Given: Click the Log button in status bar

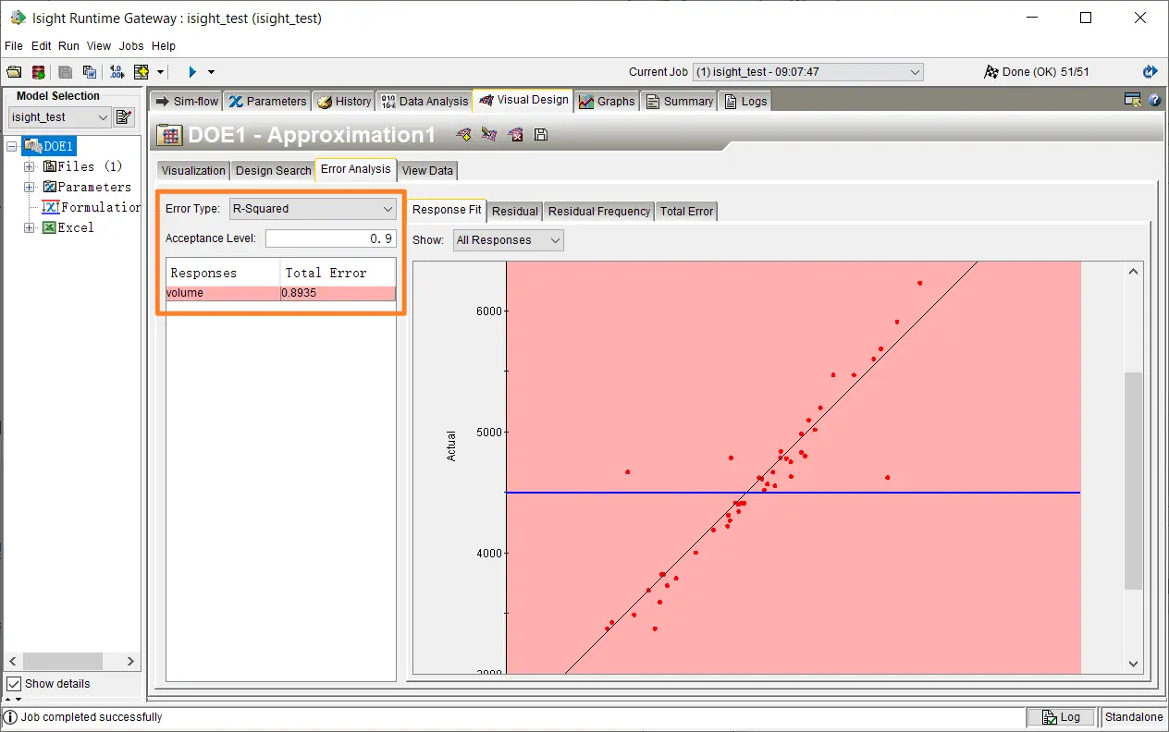Looking at the screenshot, I should pos(1061,717).
